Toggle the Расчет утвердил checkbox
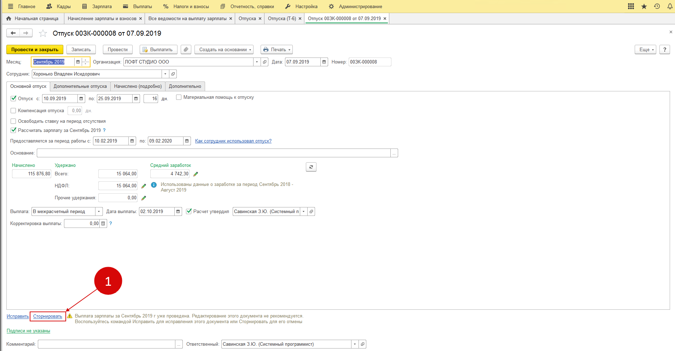675x351 pixels. (189, 211)
